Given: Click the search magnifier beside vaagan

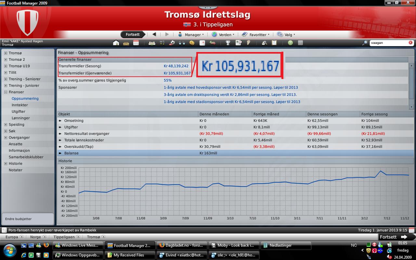Looking at the screenshot, I should (x=365, y=43).
